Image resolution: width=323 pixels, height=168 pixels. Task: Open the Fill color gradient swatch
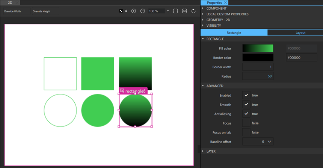point(258,48)
